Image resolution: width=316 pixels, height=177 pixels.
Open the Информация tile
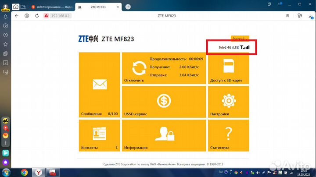click(164, 135)
